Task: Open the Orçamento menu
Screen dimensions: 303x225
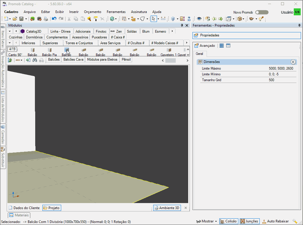Action: (x=93, y=12)
